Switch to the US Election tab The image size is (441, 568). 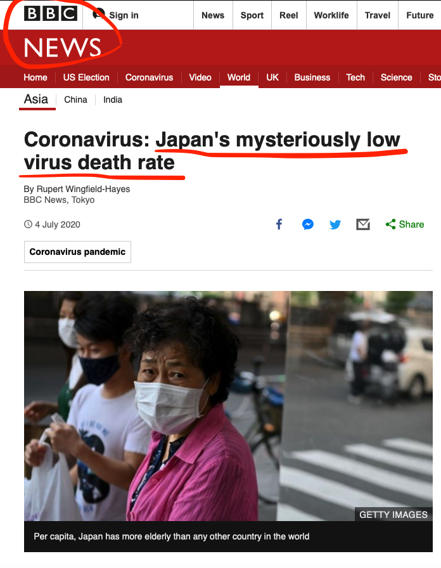click(86, 77)
